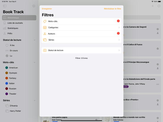Click the Wi-Fi icon in status bar
Image resolution: width=163 pixels, height=122 pixels.
(152, 1)
